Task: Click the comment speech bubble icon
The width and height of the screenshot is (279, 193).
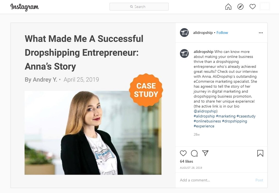Action: [x=194, y=153]
